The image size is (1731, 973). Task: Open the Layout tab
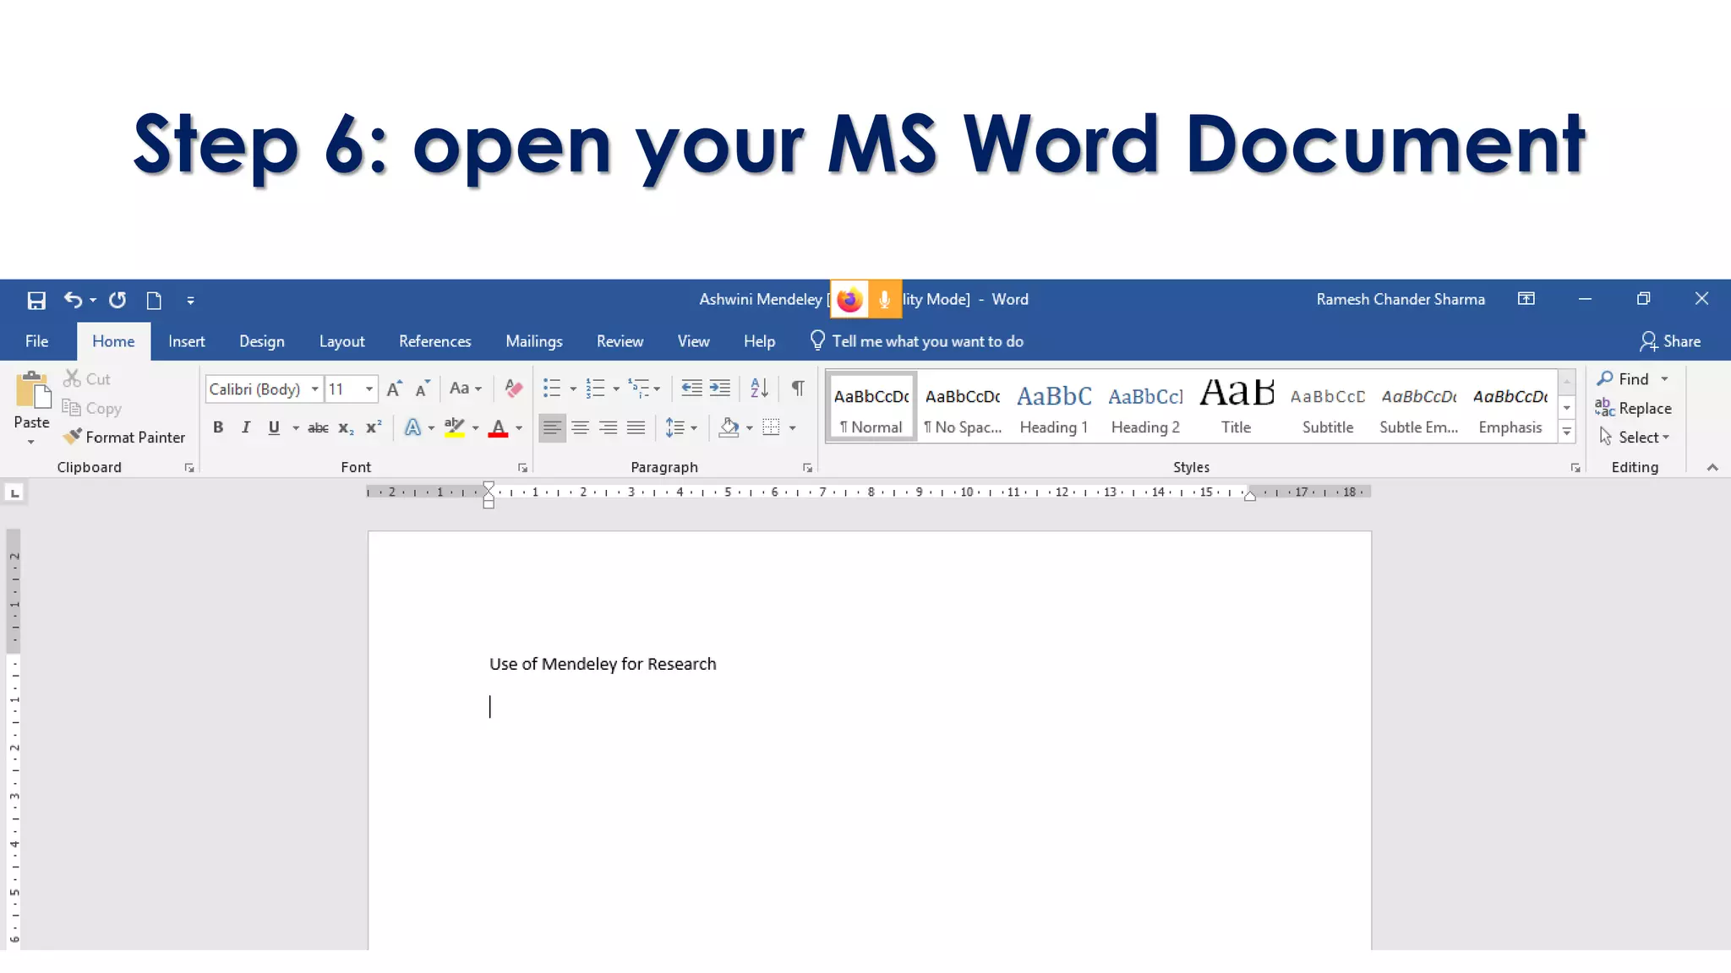[x=341, y=341]
